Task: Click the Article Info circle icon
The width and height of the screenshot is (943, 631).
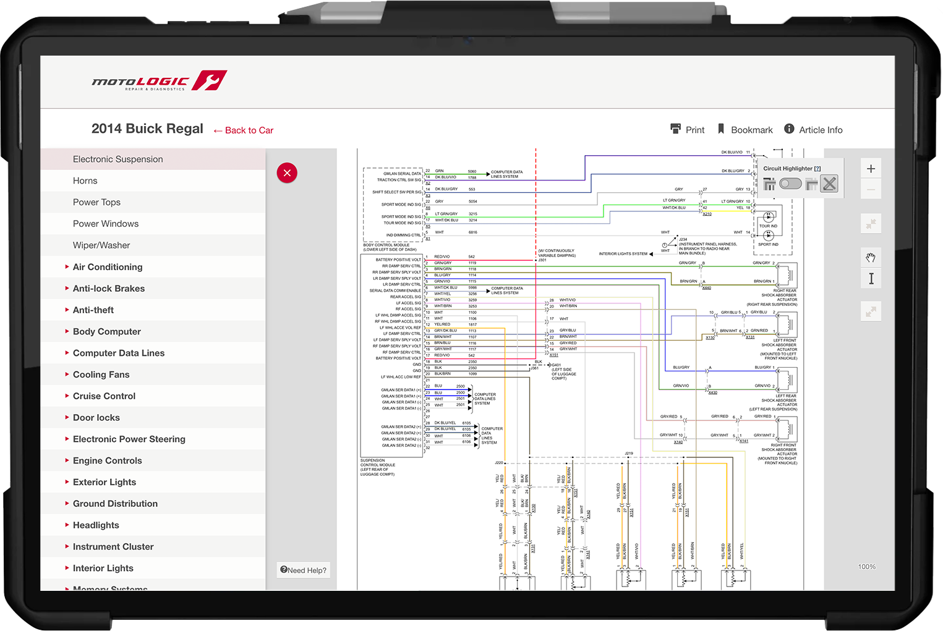Action: coord(789,129)
